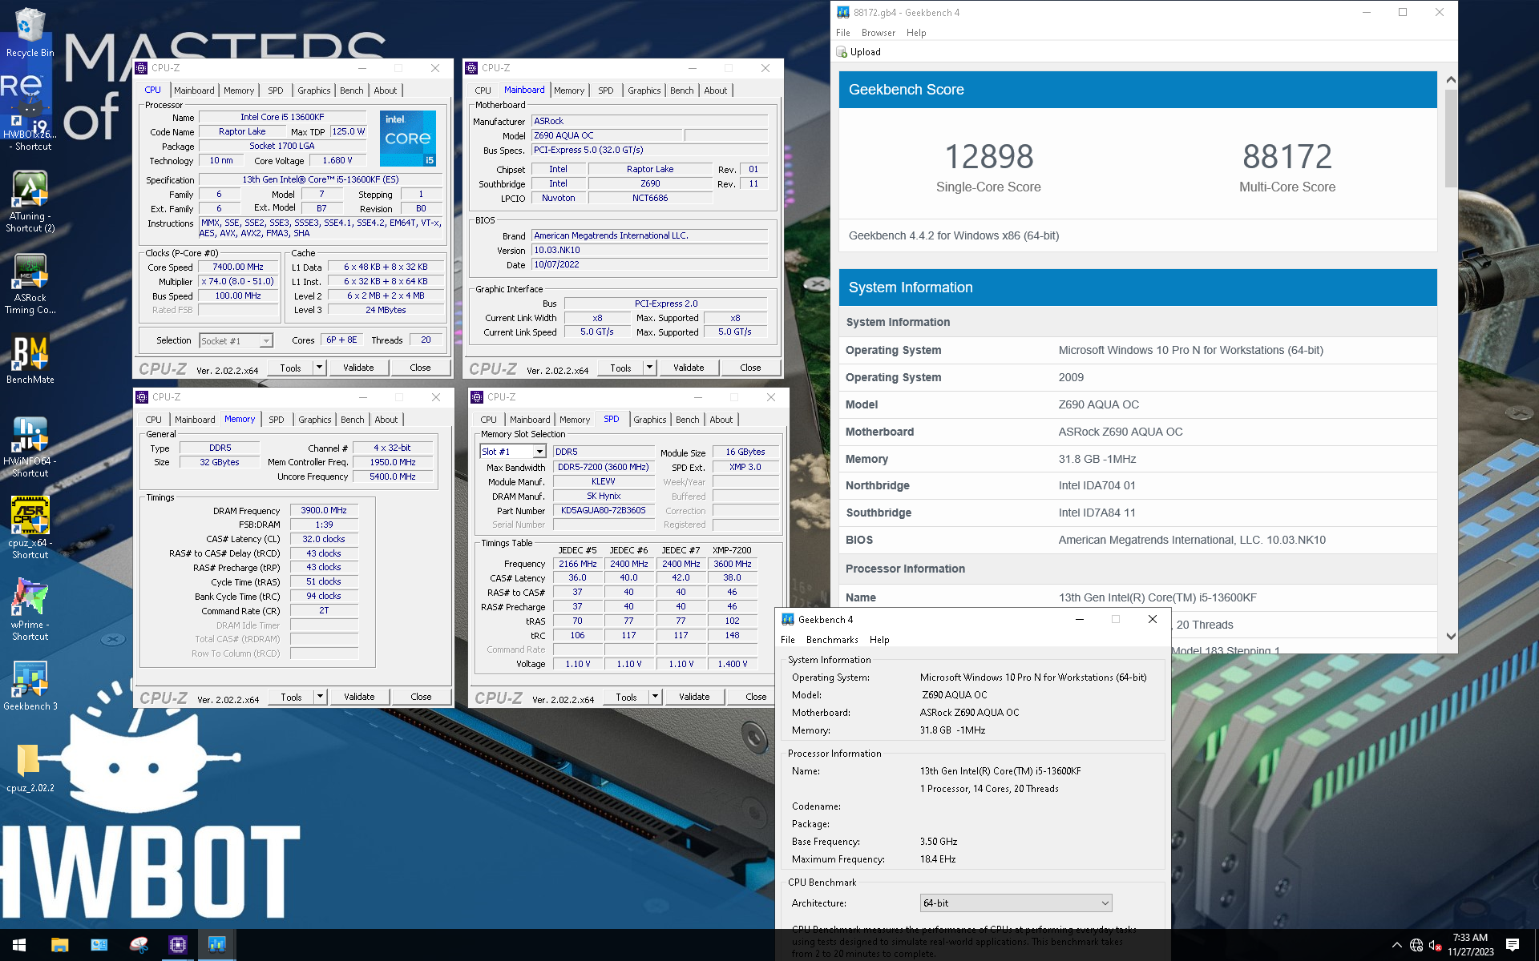
Task: Select About tab in SPD CPU-Z window
Action: [x=721, y=420]
